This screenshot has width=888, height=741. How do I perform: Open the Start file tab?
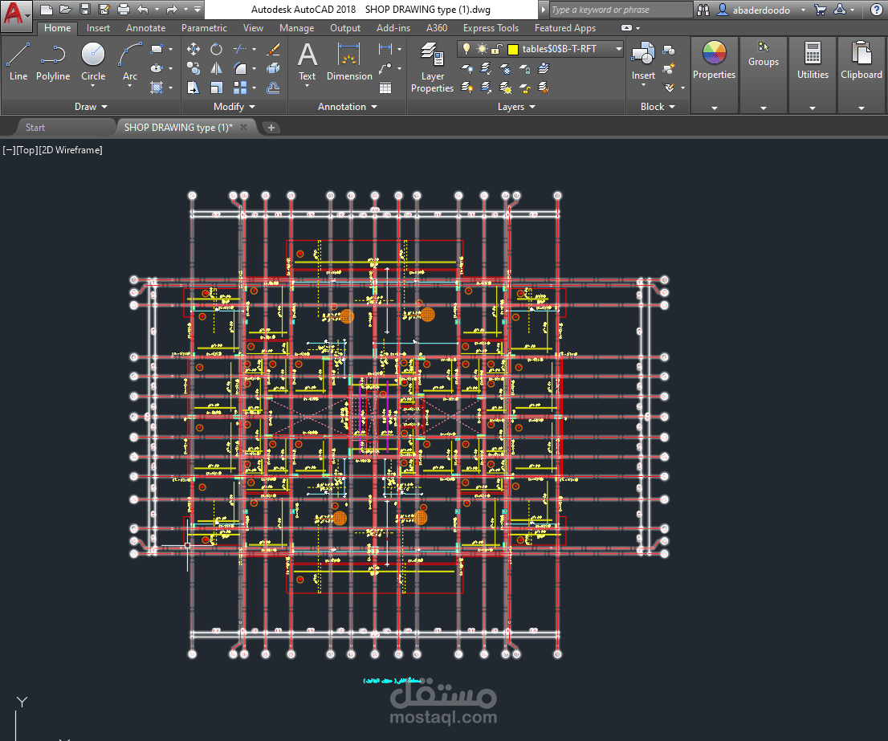[x=35, y=127]
